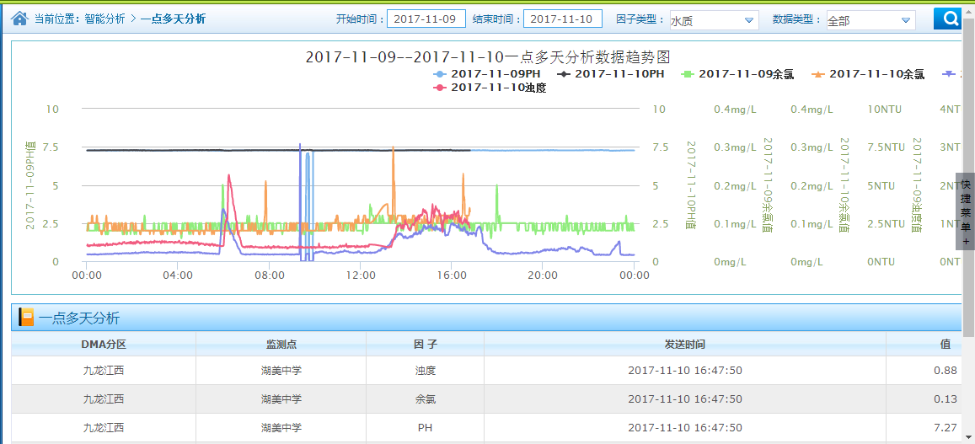Click the purple partially hidden legend marker
This screenshot has height=444, width=975.
coord(950,74)
